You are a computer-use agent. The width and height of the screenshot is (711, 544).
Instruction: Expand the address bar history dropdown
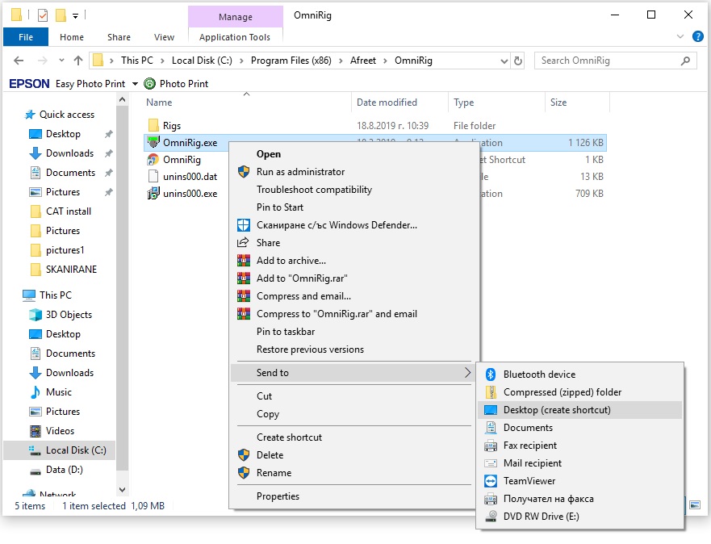click(x=504, y=61)
